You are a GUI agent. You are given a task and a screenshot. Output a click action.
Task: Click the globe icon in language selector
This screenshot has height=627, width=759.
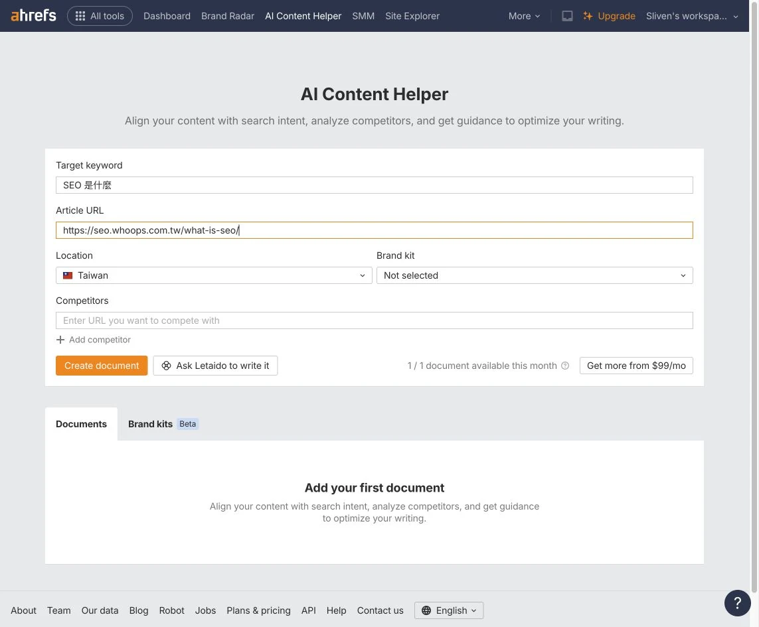point(426,610)
